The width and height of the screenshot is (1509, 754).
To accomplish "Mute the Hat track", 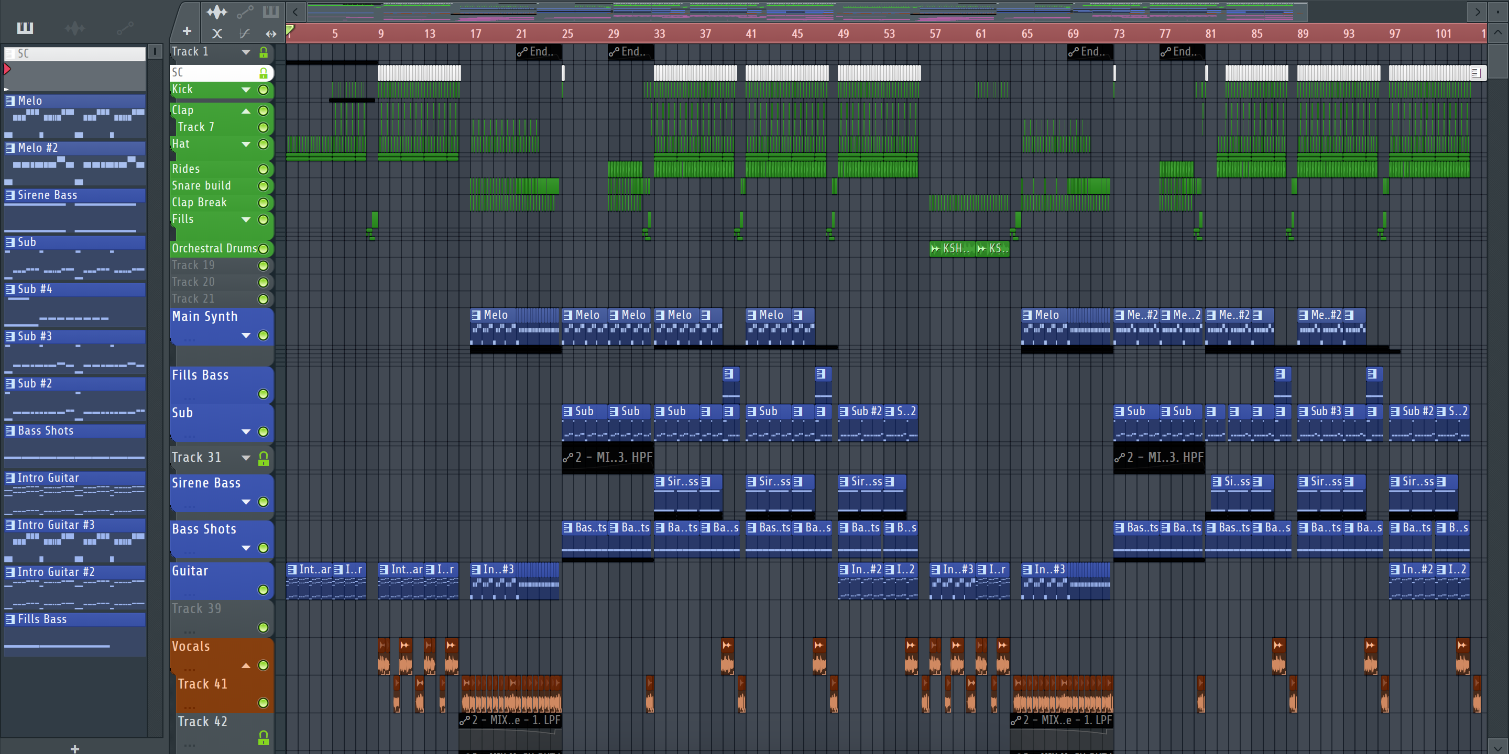I will (264, 144).
